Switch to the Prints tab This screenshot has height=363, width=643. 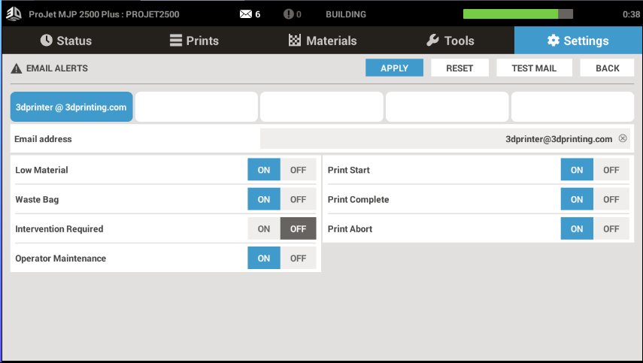click(x=193, y=41)
